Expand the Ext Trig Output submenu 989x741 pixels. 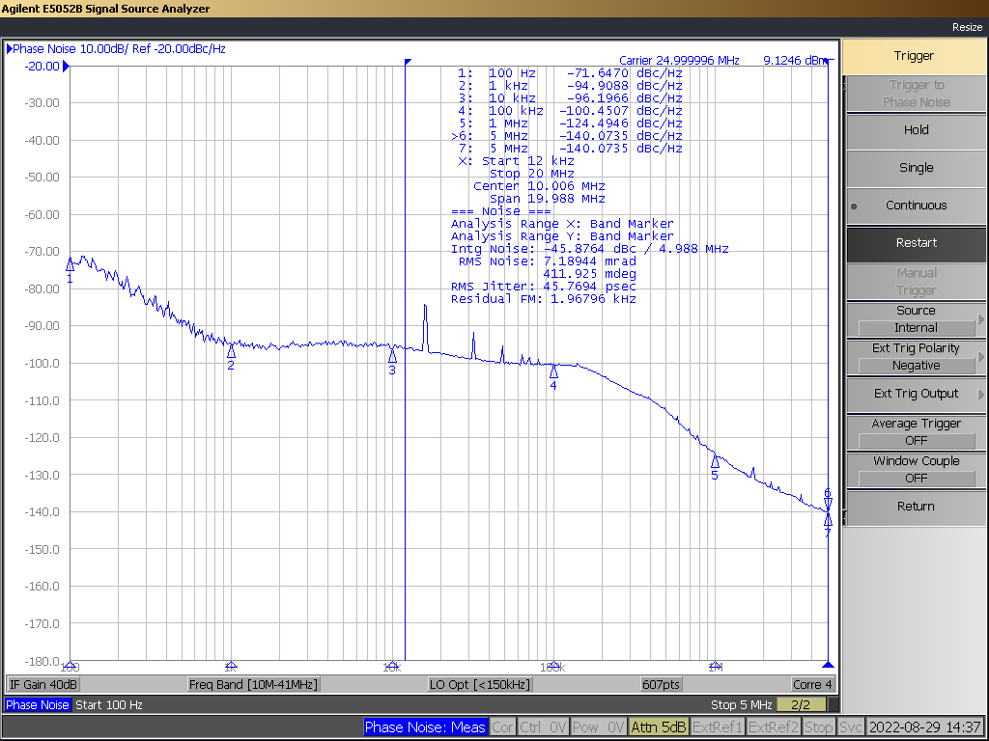916,394
